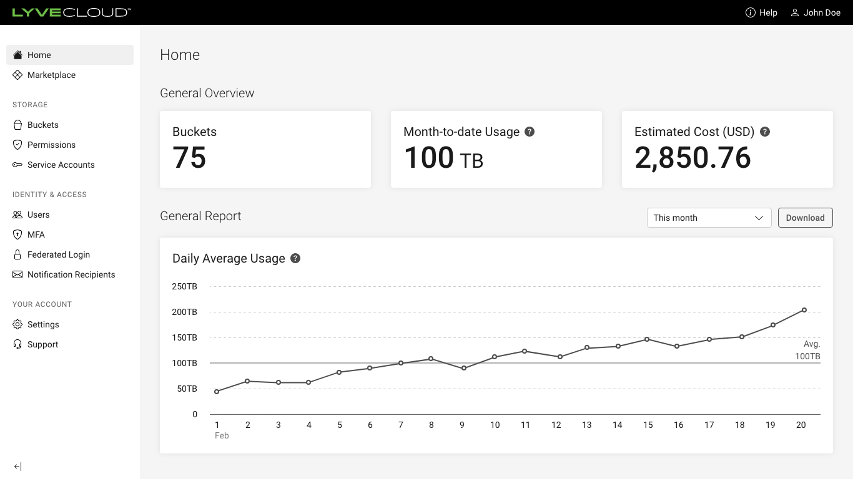
Task: Select the Feb 20 data point on chart
Action: pyautogui.click(x=804, y=310)
